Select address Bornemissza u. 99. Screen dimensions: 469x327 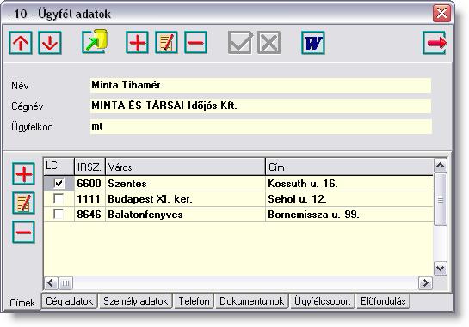click(x=349, y=215)
